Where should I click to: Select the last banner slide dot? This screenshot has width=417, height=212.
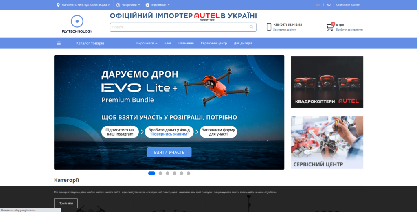[189, 173]
